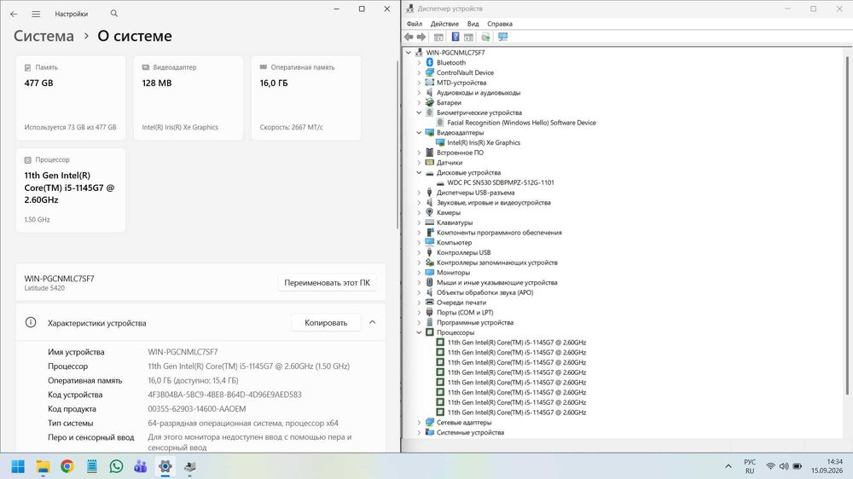Click the info icon beside Характеристики устройства
Image resolution: width=853 pixels, height=479 pixels.
(x=31, y=322)
